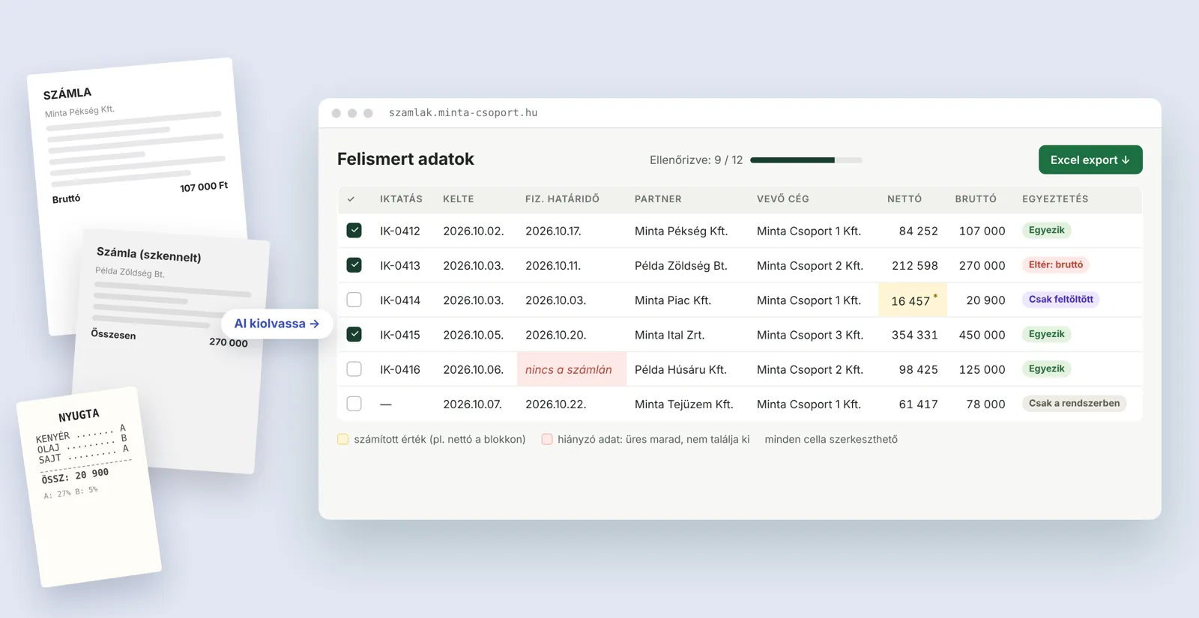Viewport: 1199px width, 618px height.
Task: Click the Excel export button
Action: coord(1090,160)
